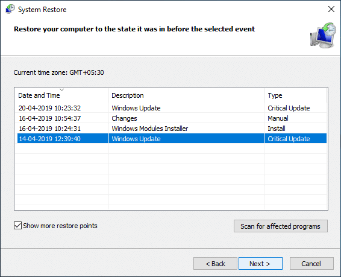Click the Install type cell
Image resolution: width=341 pixels, height=277 pixels.
coord(277,129)
